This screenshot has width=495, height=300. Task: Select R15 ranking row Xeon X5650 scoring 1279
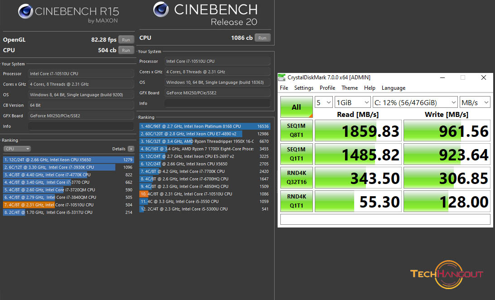[68, 160]
